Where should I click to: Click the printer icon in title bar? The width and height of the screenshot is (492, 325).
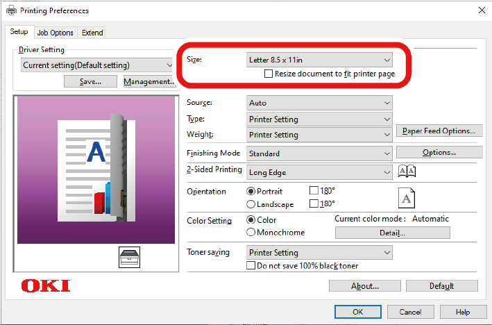click(10, 10)
